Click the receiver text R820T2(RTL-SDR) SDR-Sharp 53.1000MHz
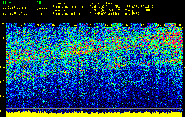 pyautogui.click(x=121, y=10)
